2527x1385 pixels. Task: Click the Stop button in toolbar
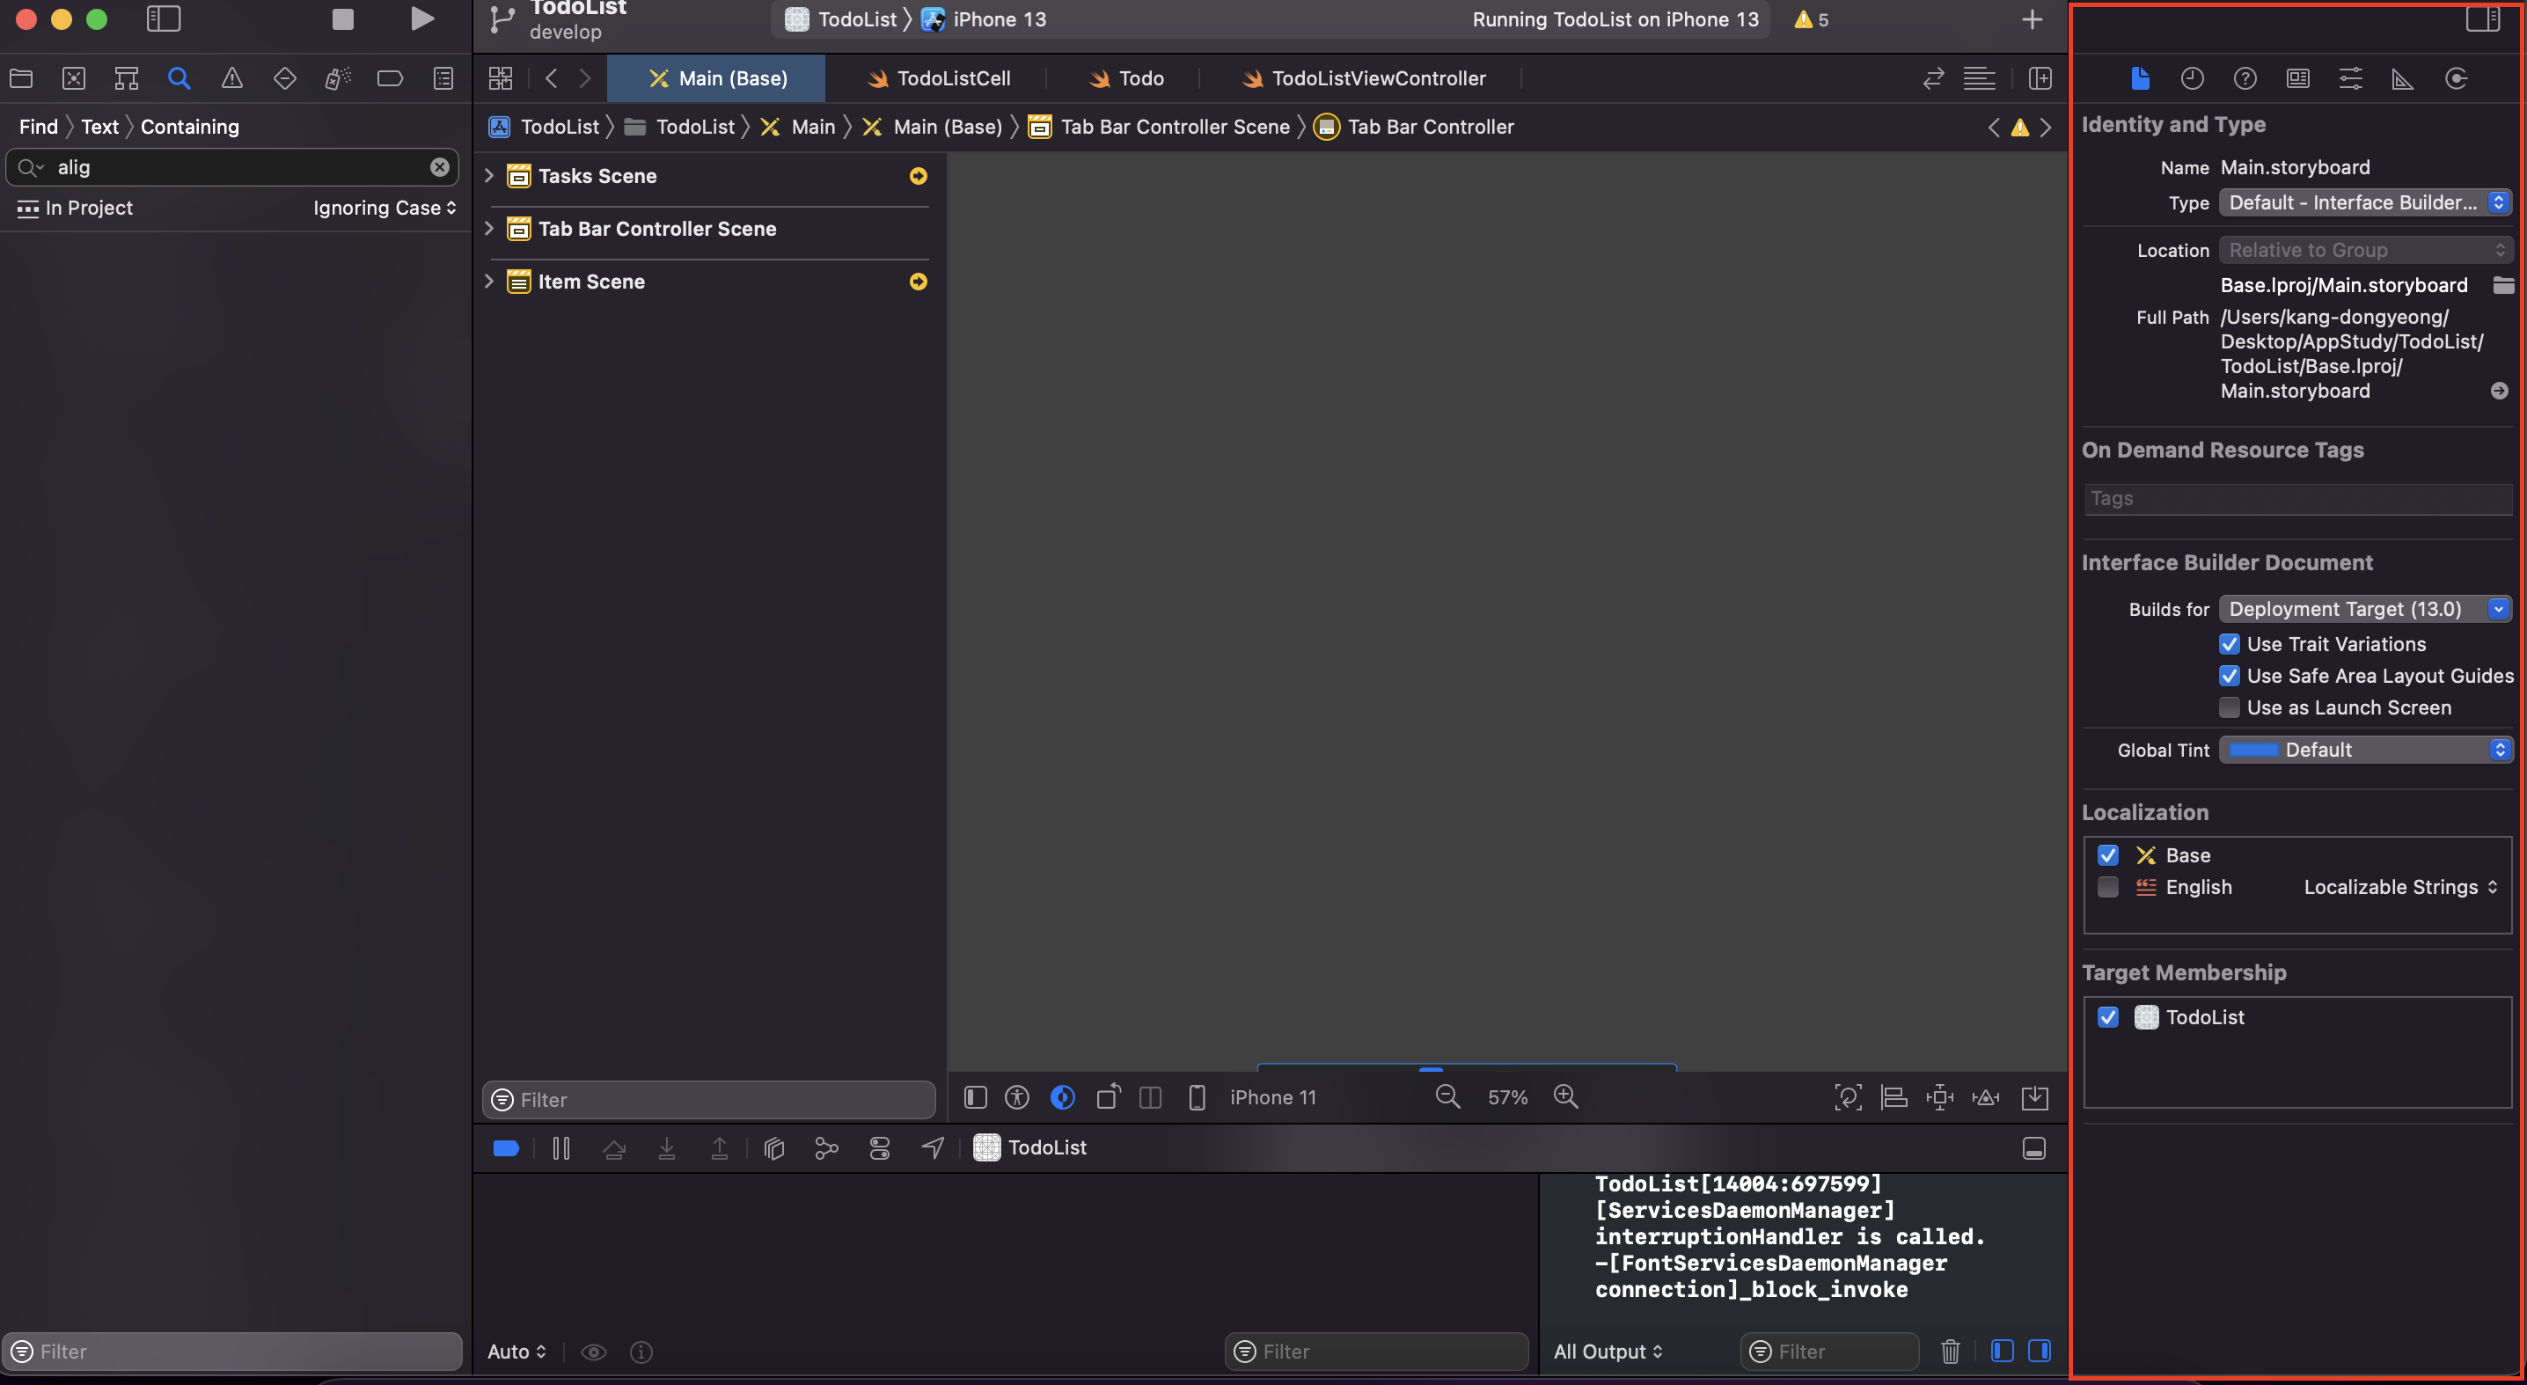(342, 19)
